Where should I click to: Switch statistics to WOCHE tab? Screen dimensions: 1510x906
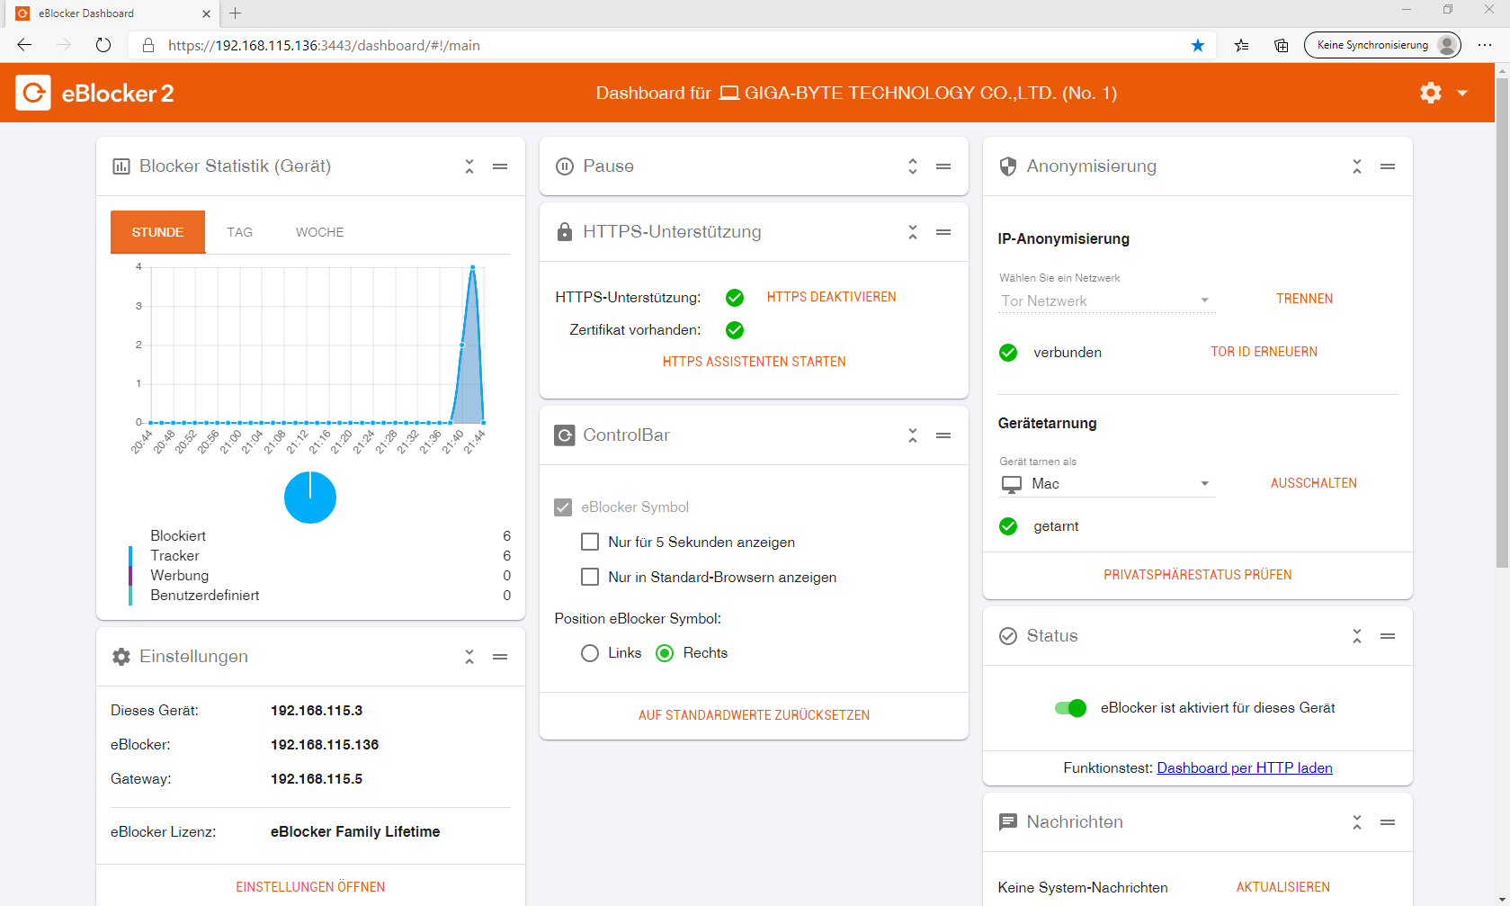coord(319,232)
